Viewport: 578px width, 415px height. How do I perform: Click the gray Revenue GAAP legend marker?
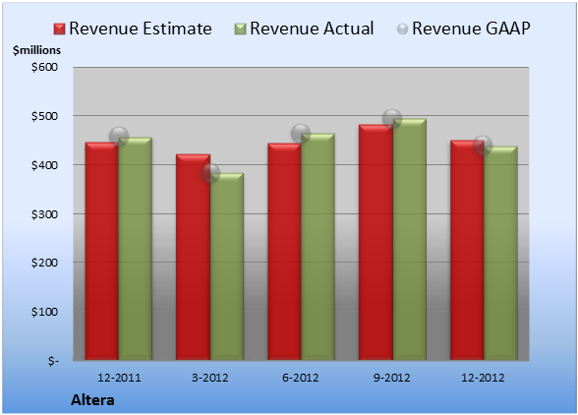pyautogui.click(x=402, y=29)
